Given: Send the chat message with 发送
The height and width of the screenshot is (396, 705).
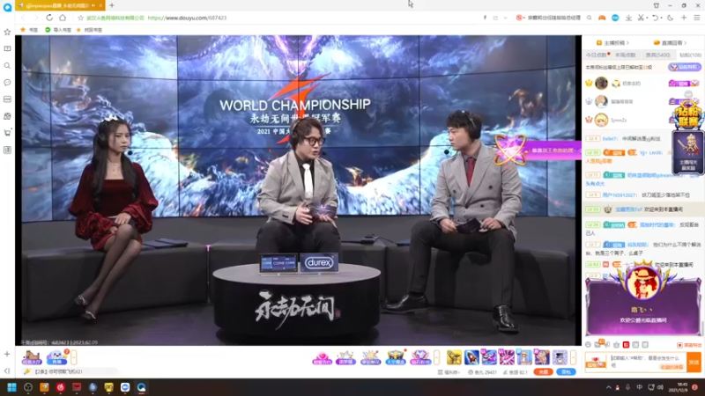Looking at the screenshot, I should (694, 363).
